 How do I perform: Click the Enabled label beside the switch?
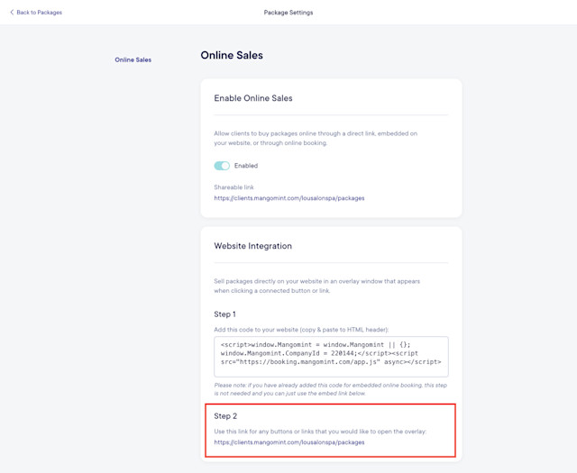[x=246, y=166]
